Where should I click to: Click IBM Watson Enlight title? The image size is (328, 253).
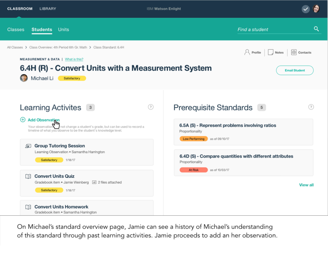coord(164,9)
